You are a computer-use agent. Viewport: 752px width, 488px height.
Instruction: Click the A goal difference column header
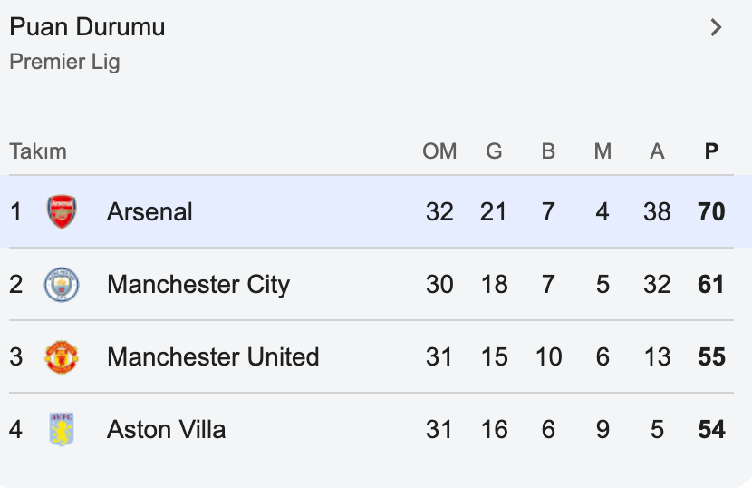657,151
